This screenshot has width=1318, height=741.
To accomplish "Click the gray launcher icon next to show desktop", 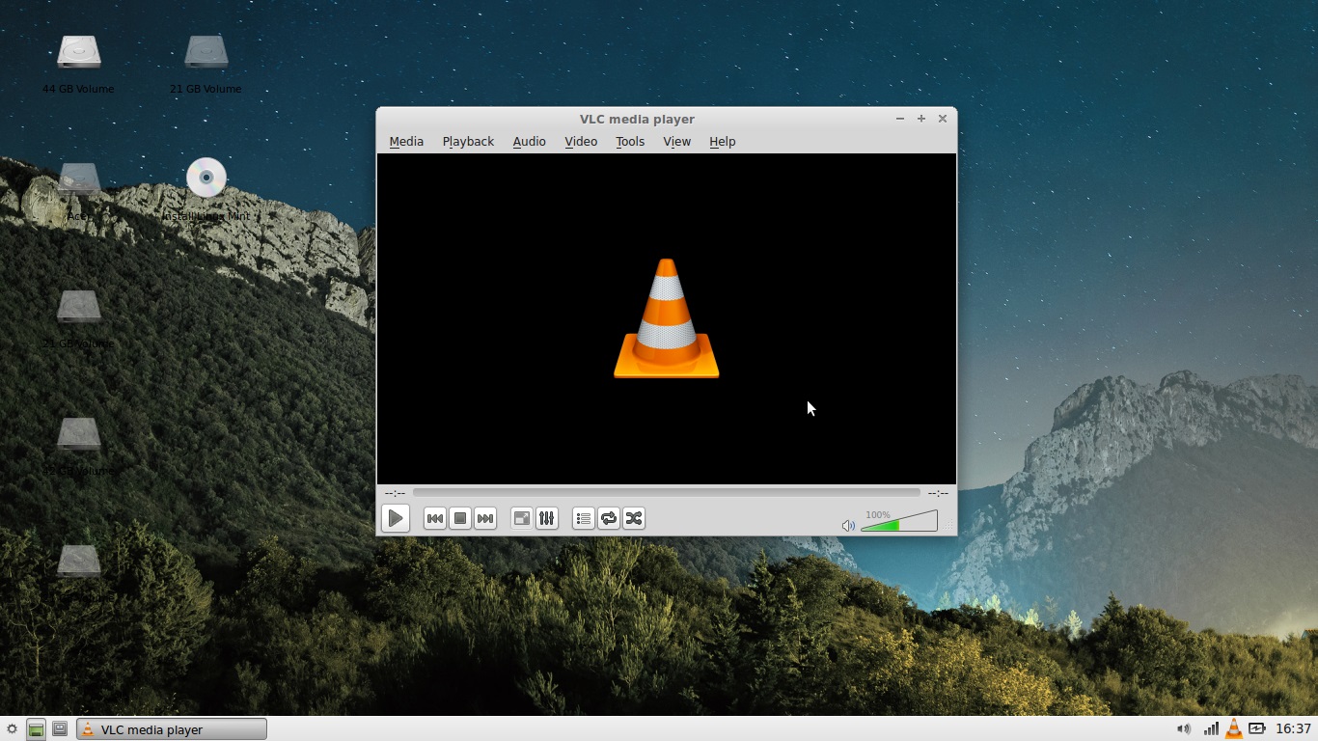I will tap(60, 729).
